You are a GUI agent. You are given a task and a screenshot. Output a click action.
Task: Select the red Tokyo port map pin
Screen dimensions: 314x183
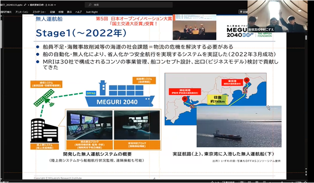coord(247,81)
